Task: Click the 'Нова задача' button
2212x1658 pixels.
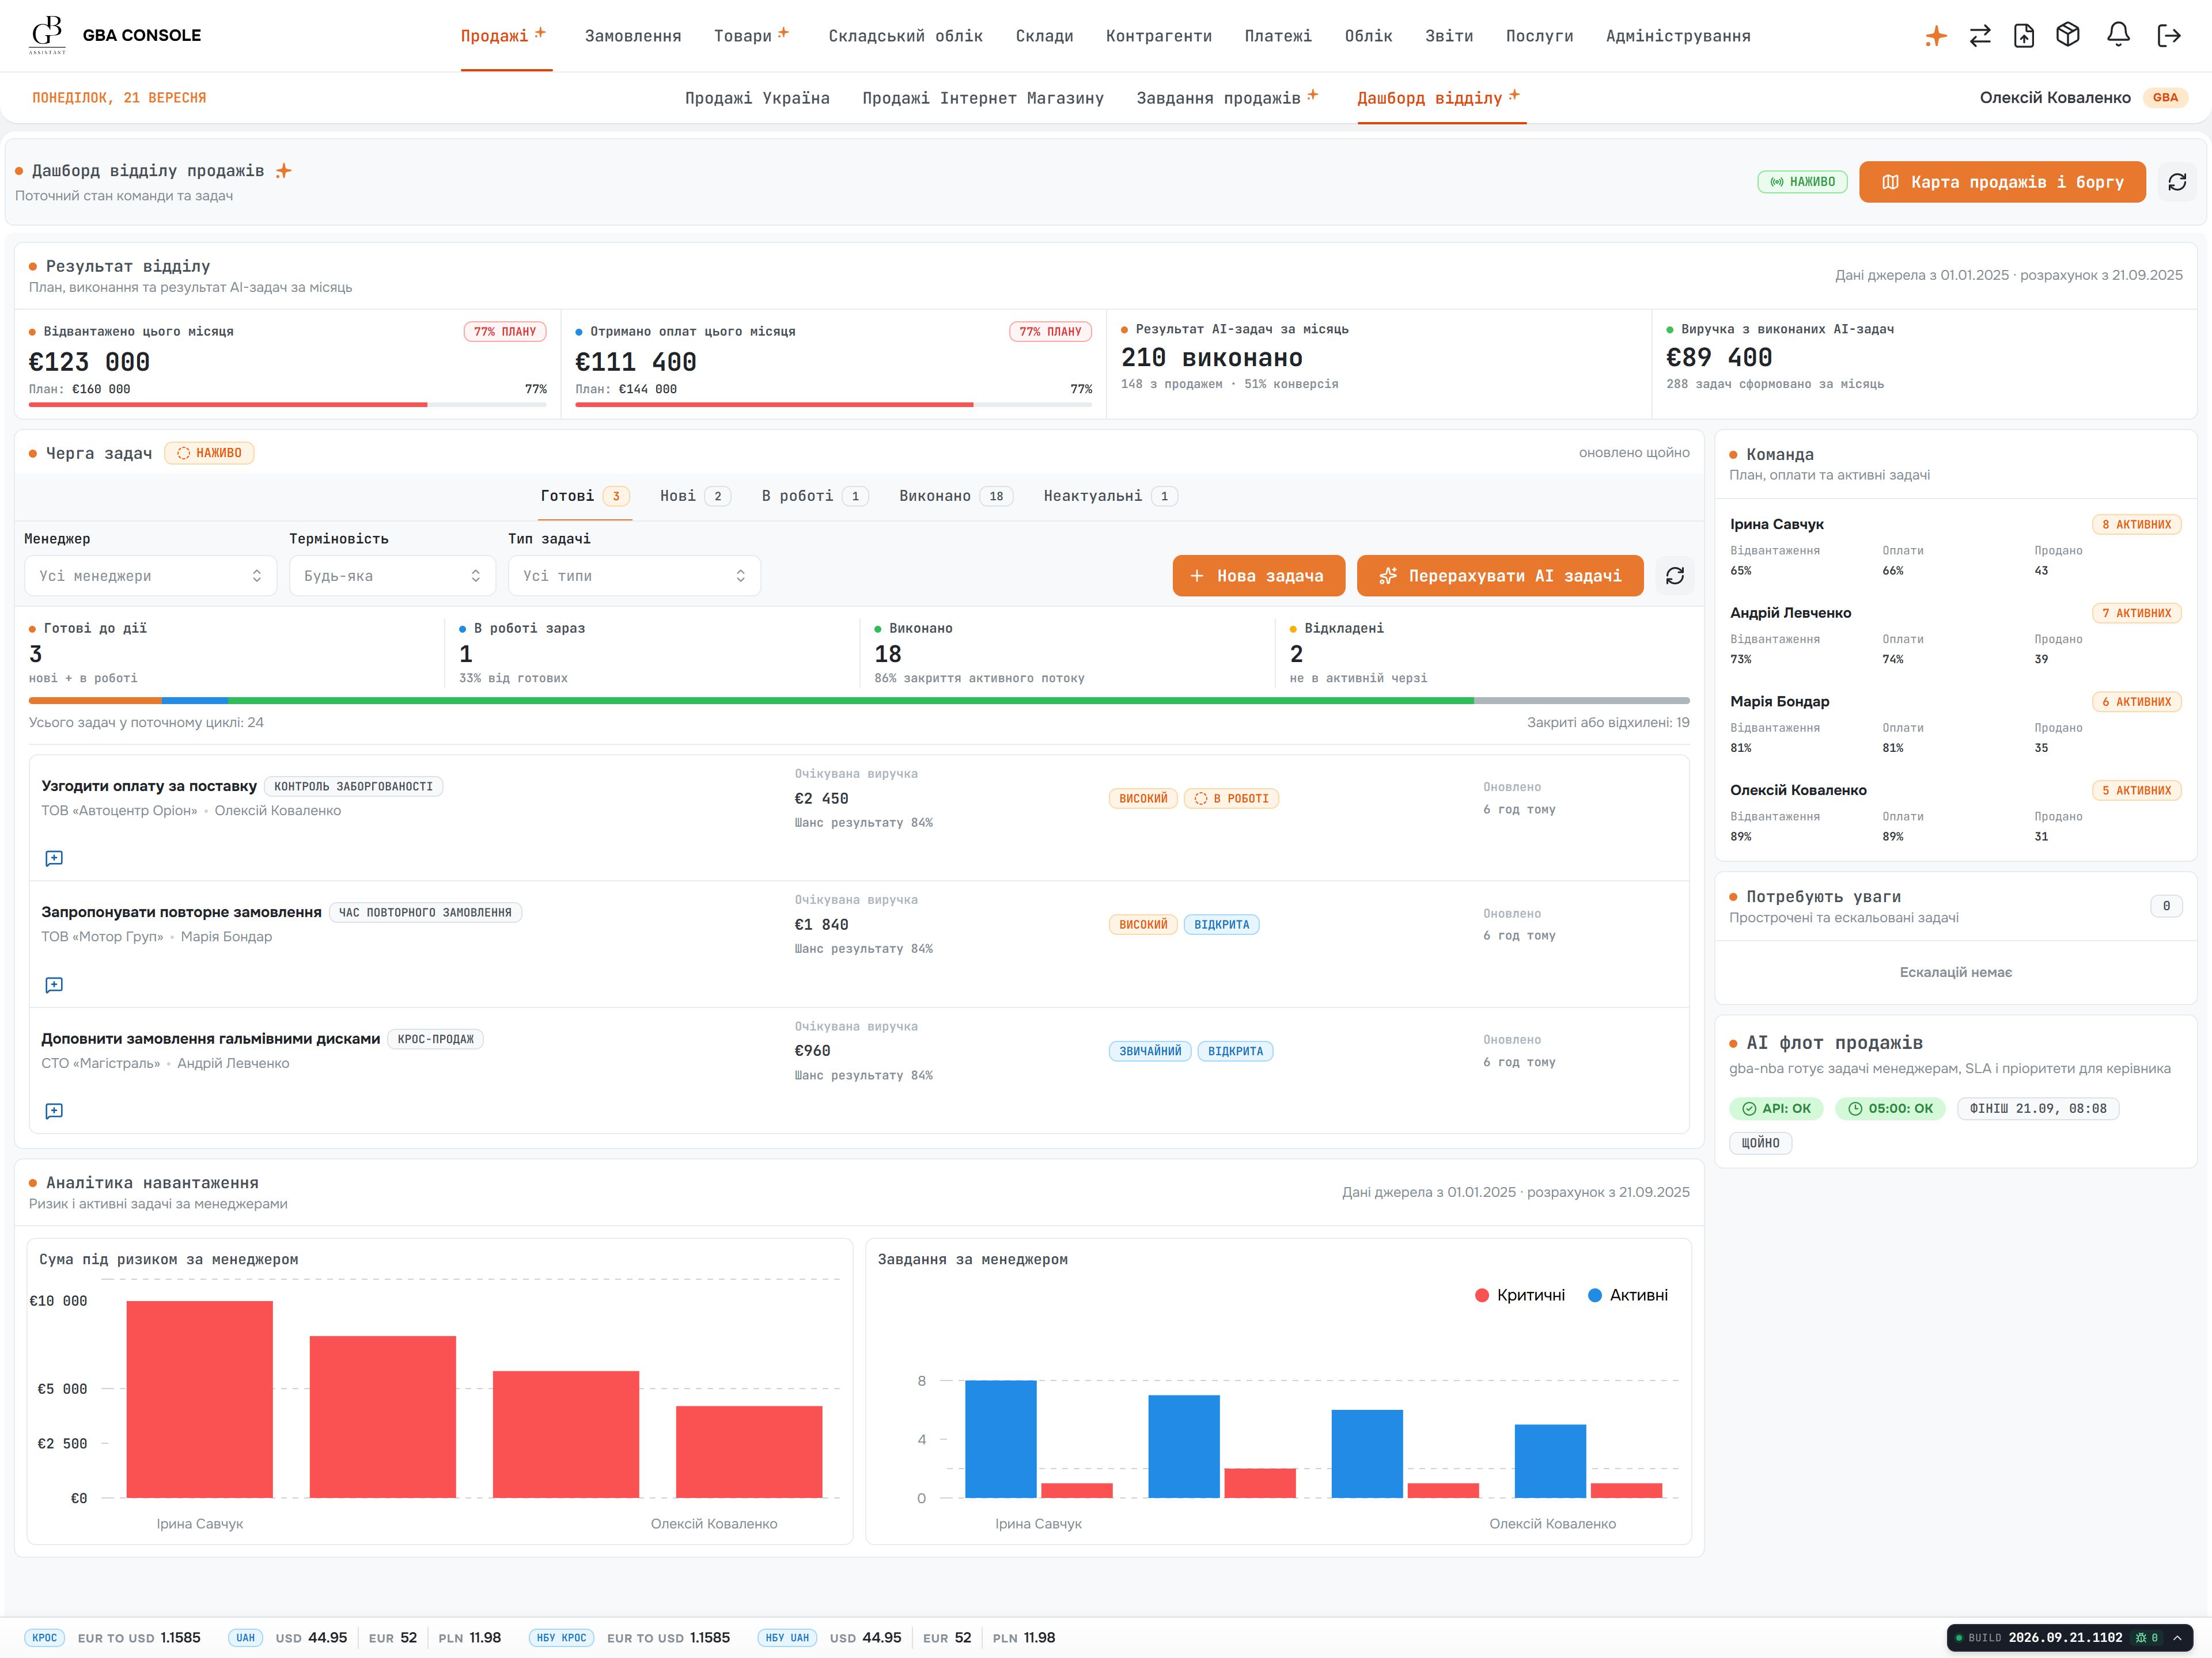Action: pyautogui.click(x=1258, y=576)
